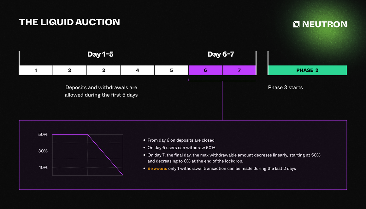Click the 50% axis label
This screenshot has width=366, height=209.
coord(43,135)
